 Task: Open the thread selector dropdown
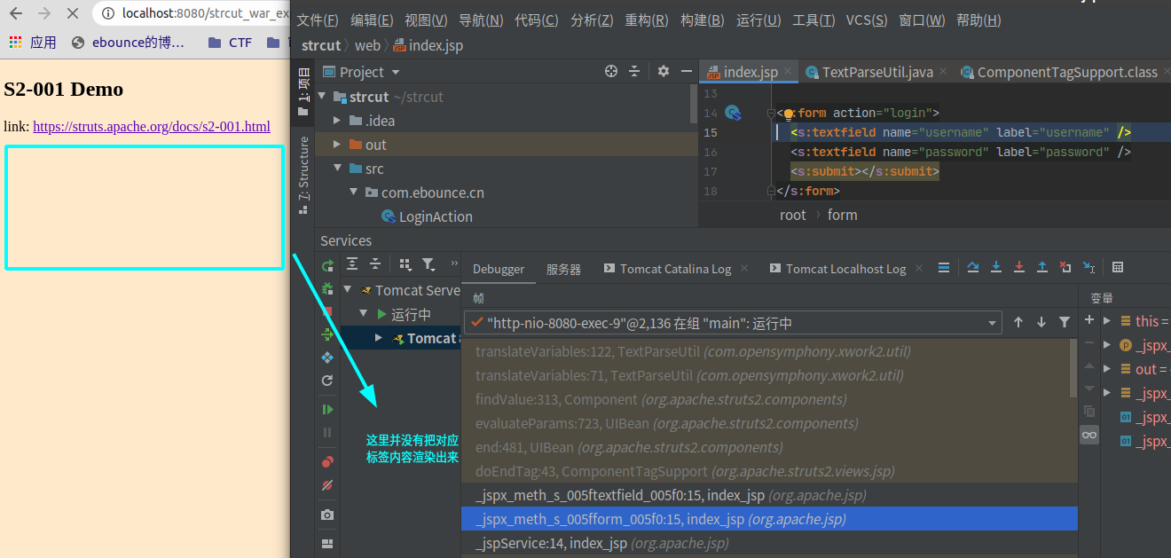(x=991, y=323)
